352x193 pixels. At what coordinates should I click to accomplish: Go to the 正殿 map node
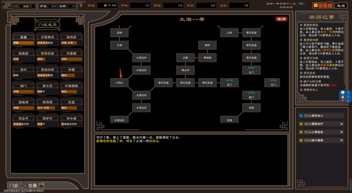(x=185, y=58)
